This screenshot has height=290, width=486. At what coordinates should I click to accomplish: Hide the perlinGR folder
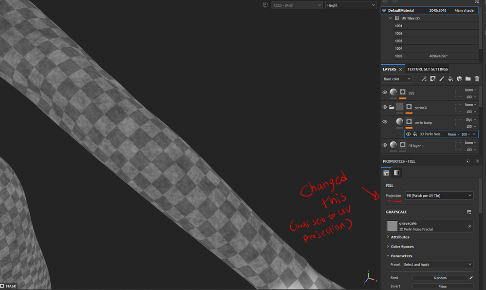(385, 107)
